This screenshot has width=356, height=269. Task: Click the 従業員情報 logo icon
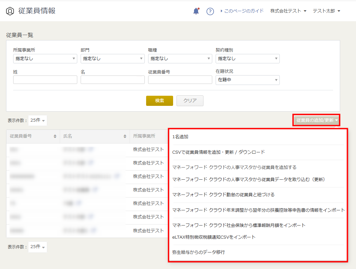(10, 11)
